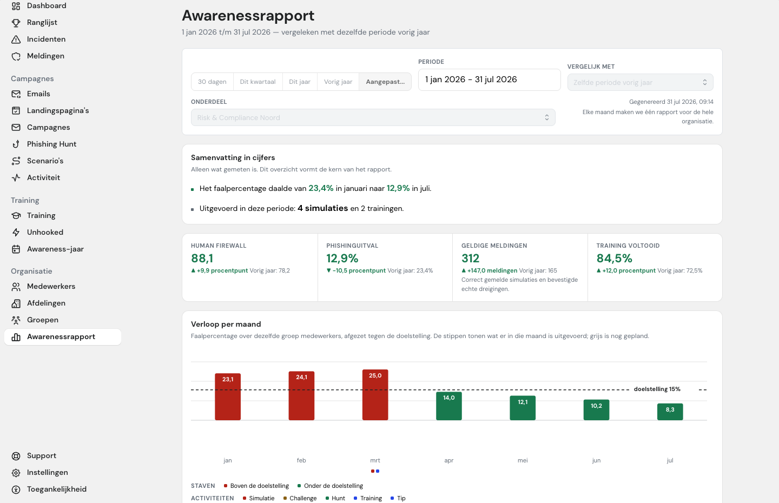Select the Vorig jaar period option
Viewport: 779px width, 503px height.
point(338,82)
